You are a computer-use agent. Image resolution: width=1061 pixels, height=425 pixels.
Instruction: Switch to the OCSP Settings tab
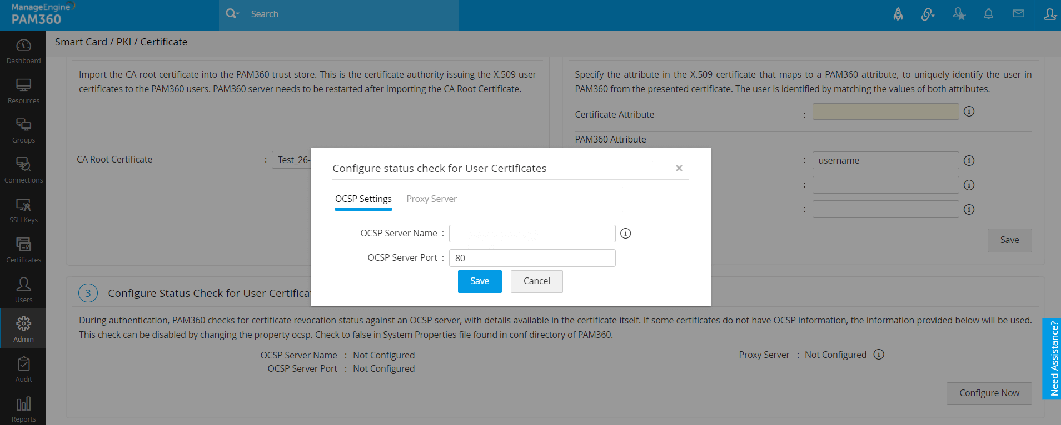[x=363, y=199]
